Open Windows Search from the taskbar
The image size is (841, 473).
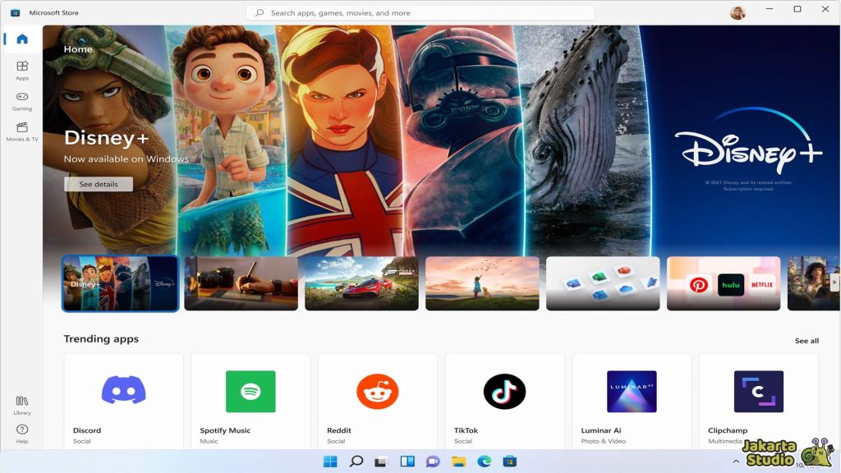[x=355, y=462]
